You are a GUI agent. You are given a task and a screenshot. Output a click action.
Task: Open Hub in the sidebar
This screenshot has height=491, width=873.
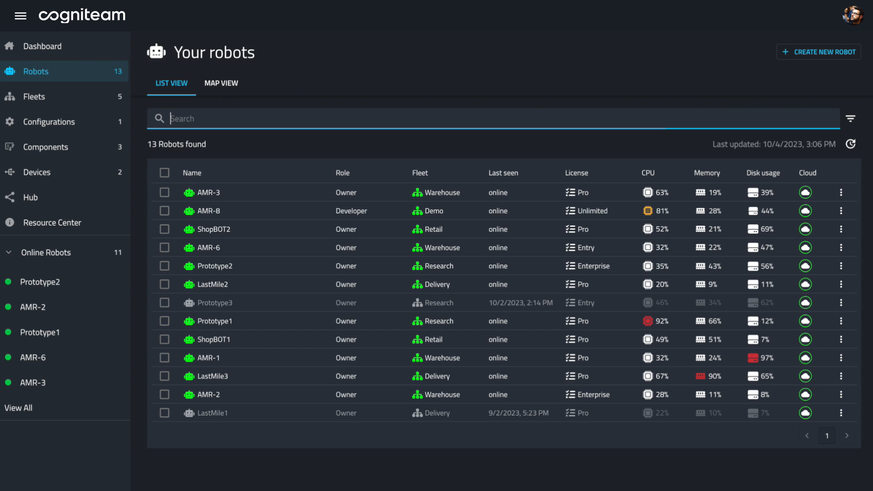(x=65, y=197)
